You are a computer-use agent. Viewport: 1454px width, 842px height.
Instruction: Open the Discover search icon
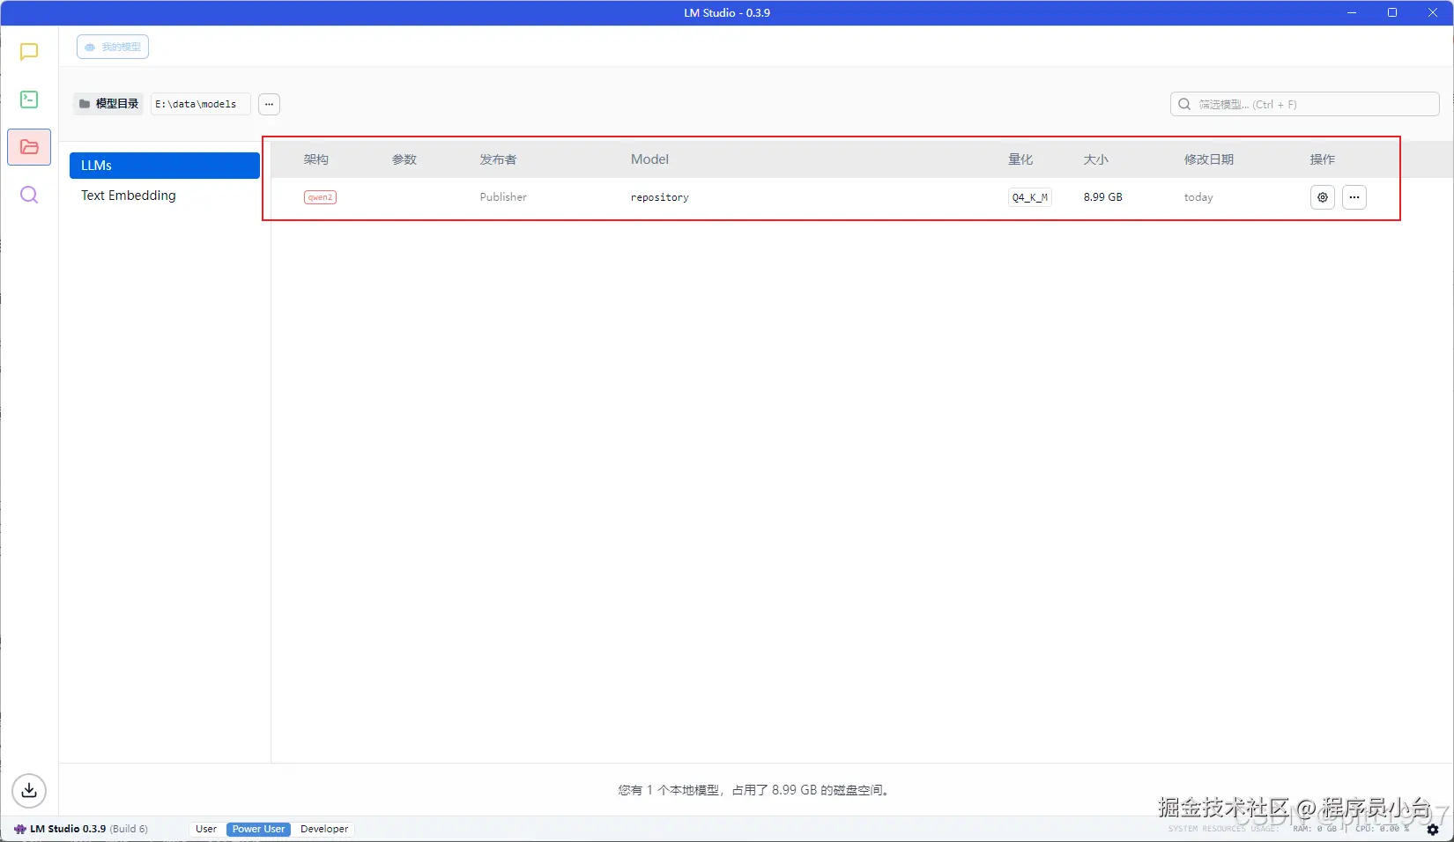28,195
